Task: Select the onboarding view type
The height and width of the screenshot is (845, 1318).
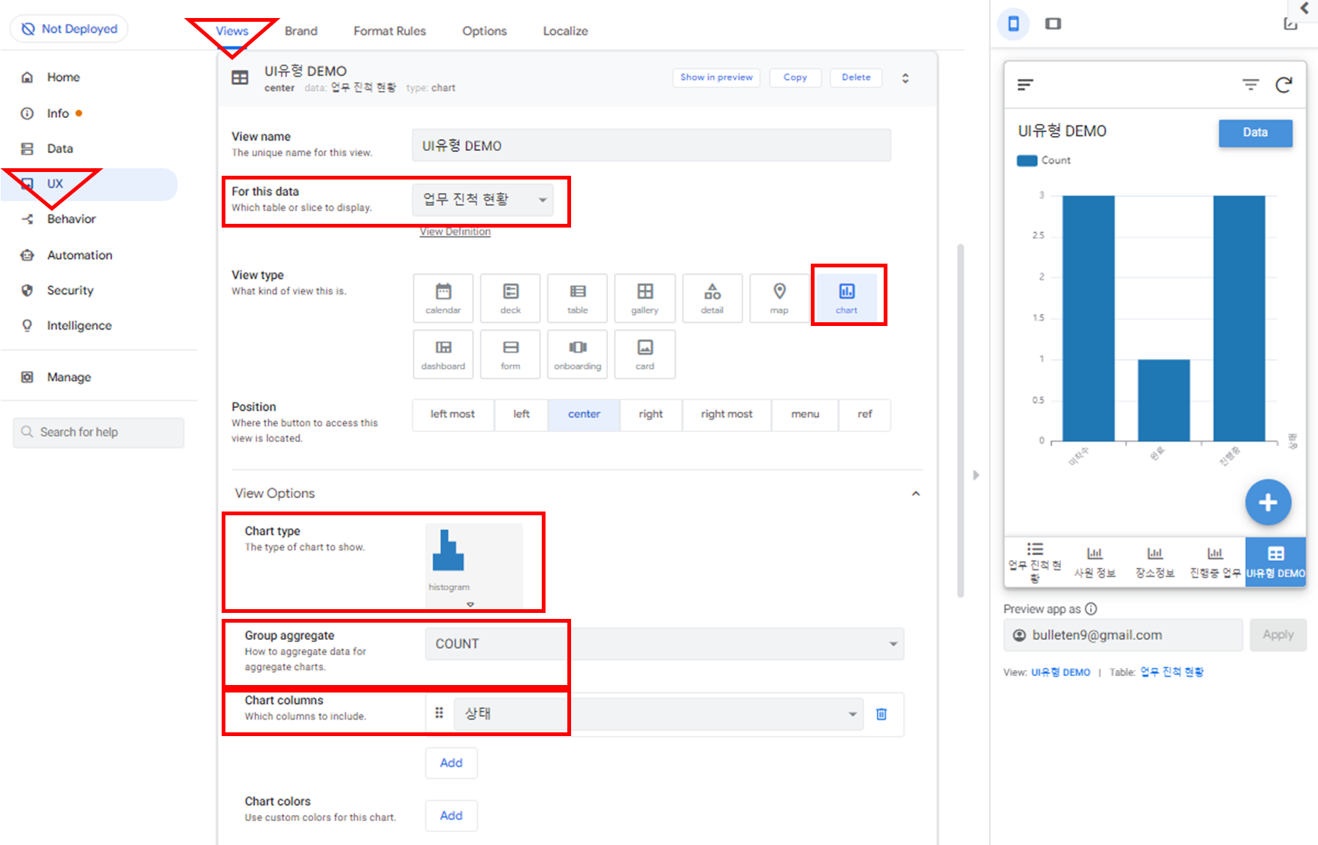Action: (577, 355)
